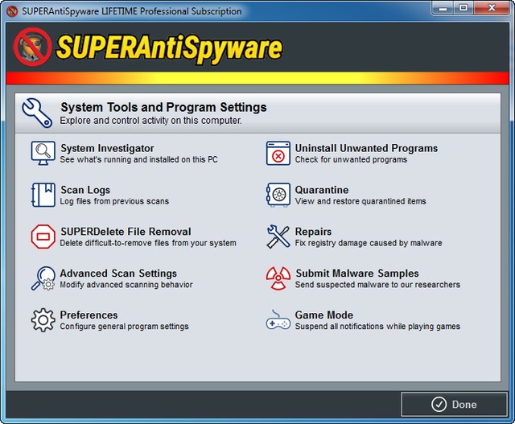Click the SUPERDelete File Removal stop-sign icon
515x424 pixels.
tap(43, 237)
